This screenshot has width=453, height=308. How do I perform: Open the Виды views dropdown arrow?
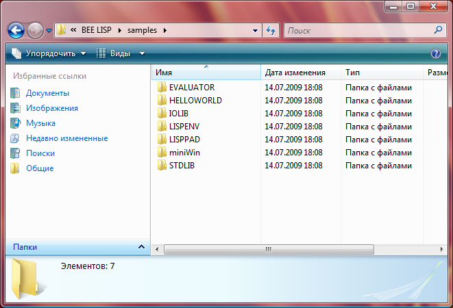[x=142, y=53]
